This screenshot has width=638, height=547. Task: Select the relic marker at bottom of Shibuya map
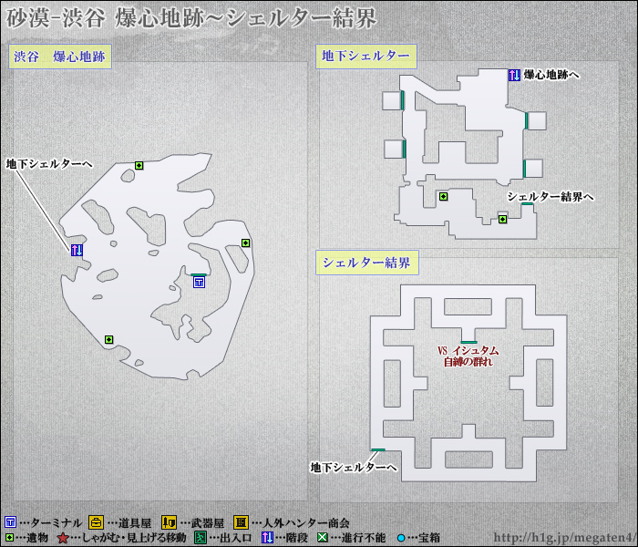click(x=108, y=340)
